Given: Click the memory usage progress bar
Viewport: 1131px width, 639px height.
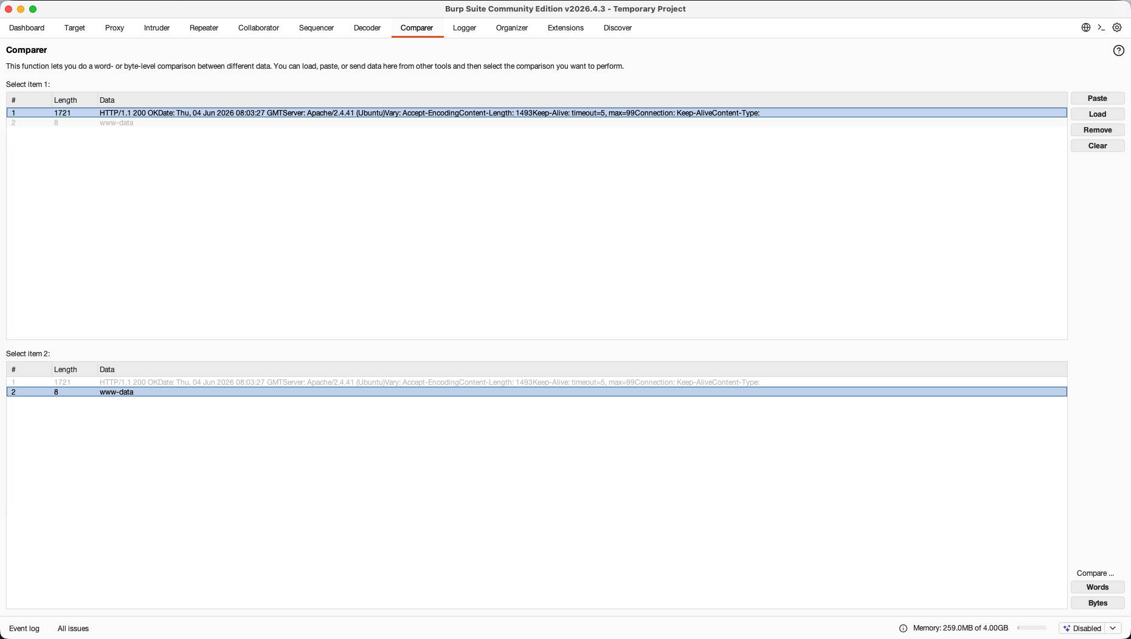Looking at the screenshot, I should coord(1031,628).
